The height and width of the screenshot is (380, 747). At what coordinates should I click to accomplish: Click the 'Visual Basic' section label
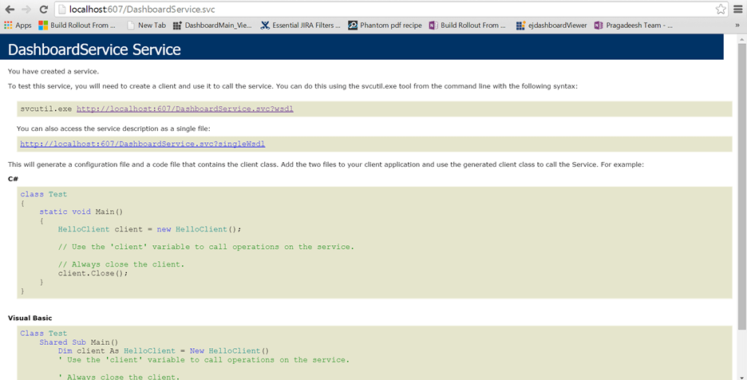click(x=30, y=318)
